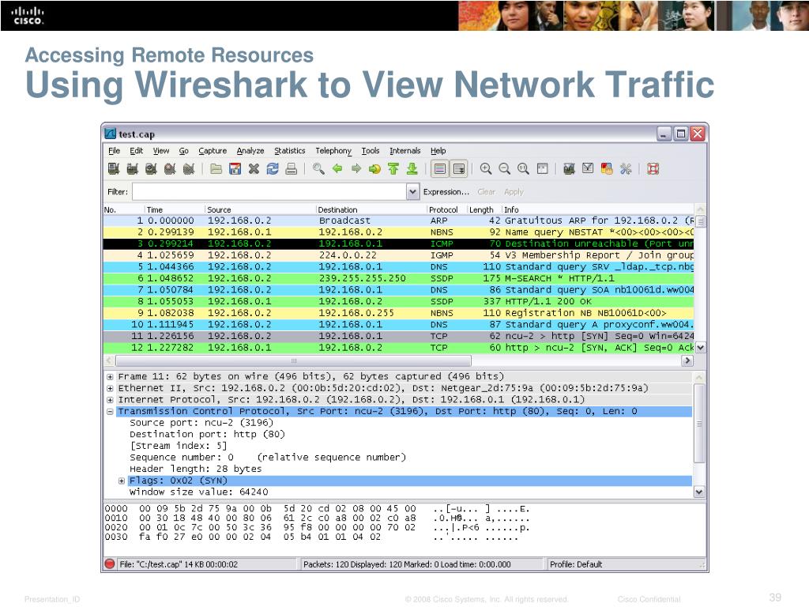Go back in packet history arrow

click(337, 169)
